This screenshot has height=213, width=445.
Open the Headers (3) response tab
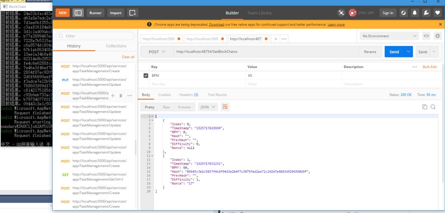click(189, 95)
